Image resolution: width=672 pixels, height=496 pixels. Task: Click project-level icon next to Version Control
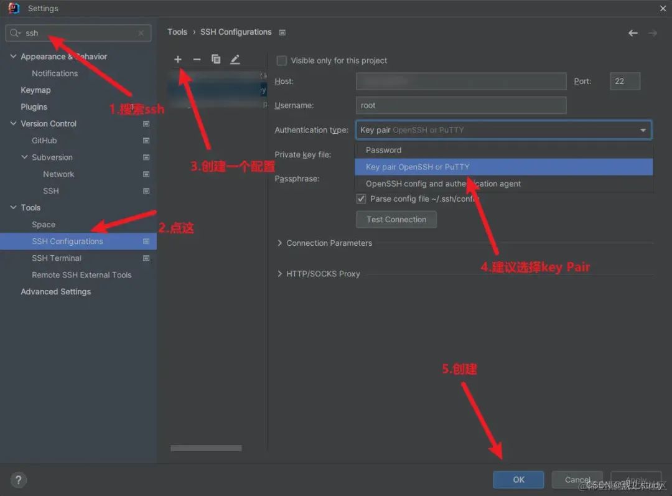tap(146, 124)
